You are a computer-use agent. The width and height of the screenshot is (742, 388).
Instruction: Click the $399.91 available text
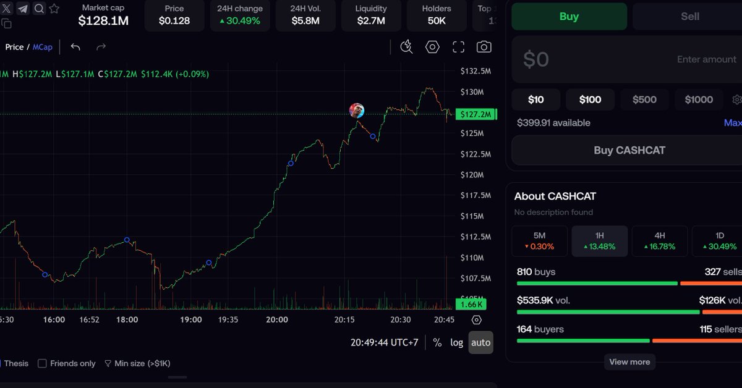click(x=553, y=123)
